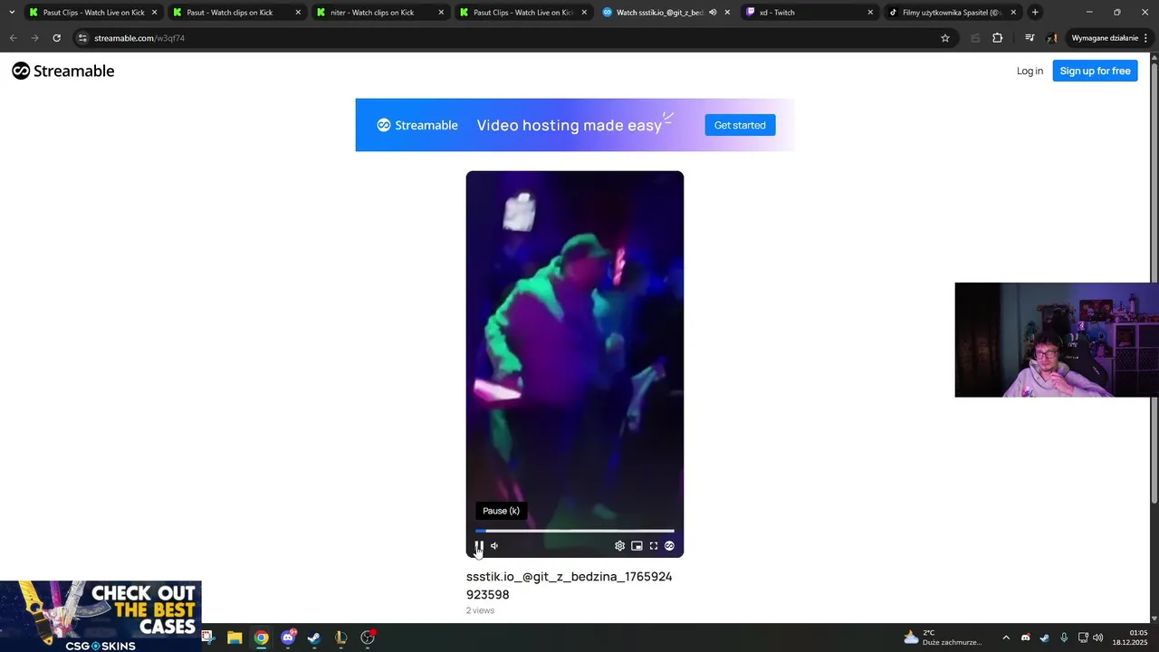Click the Steam icon in the system tray

tap(1044, 638)
